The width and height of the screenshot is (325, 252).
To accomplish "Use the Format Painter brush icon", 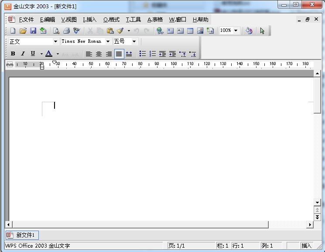I will [x=120, y=31].
